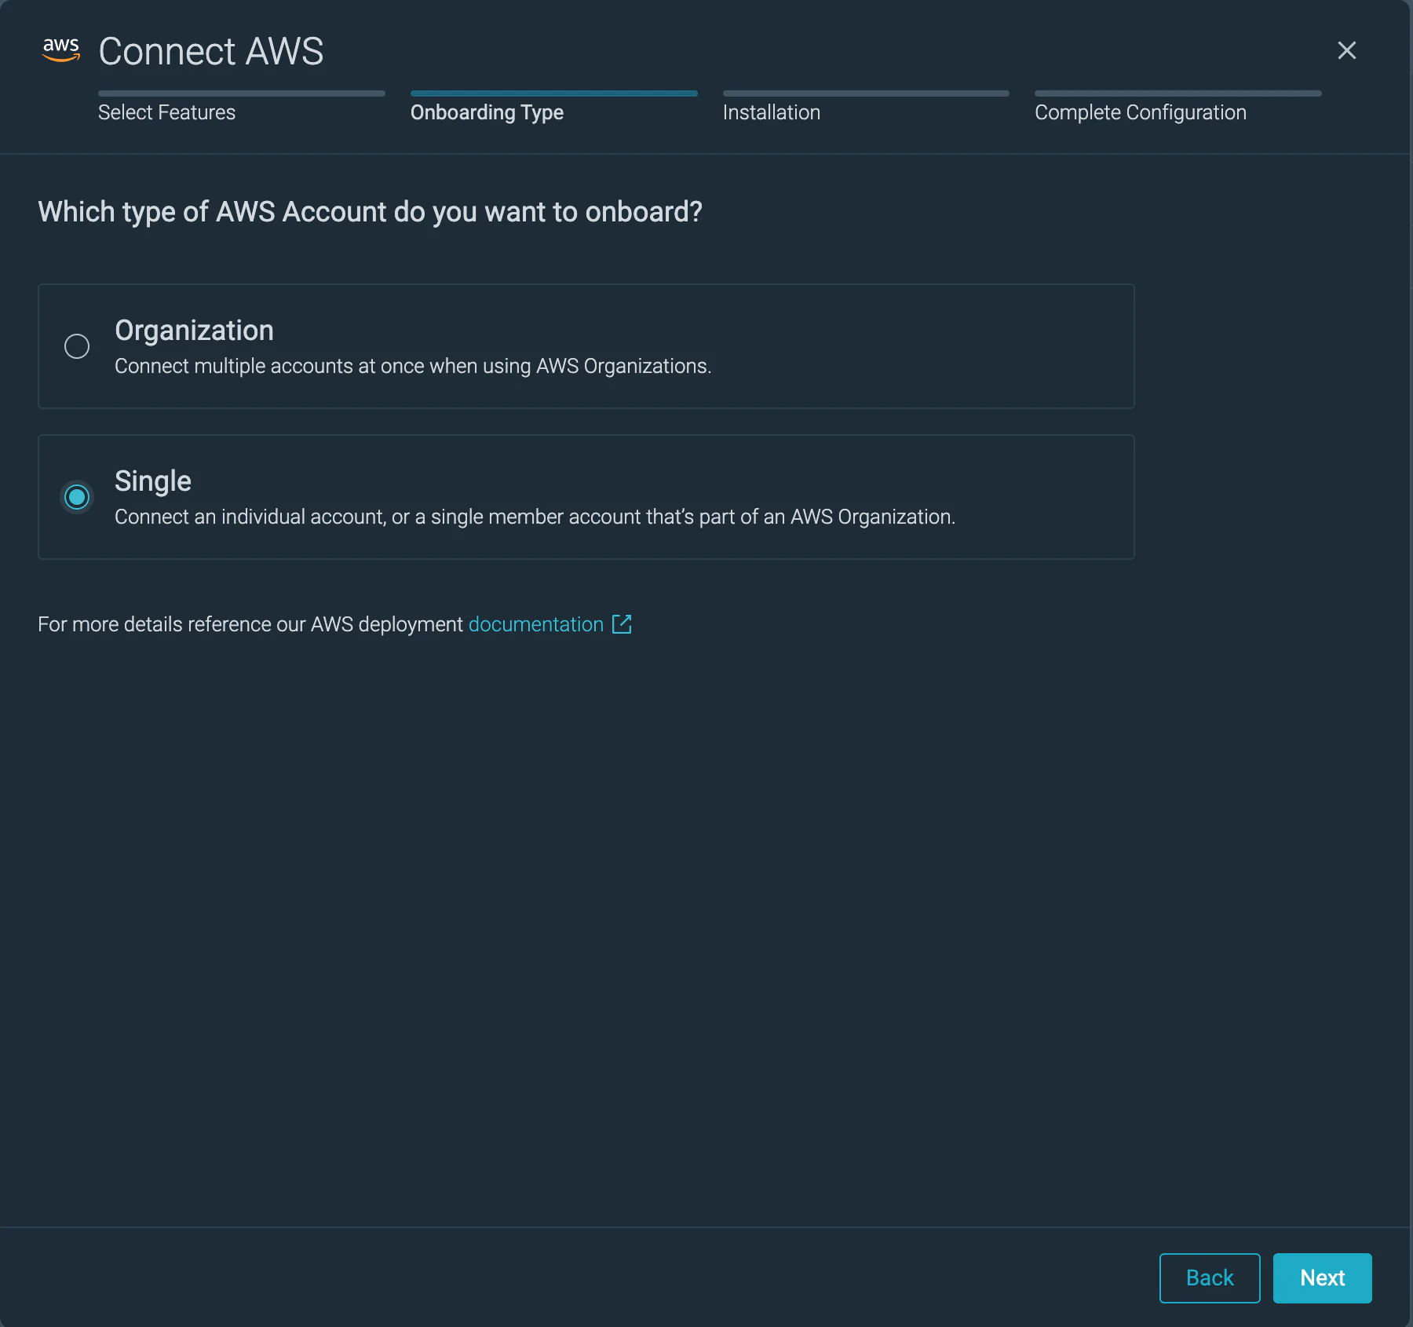1413x1327 pixels.
Task: Click the Organization option title
Action: click(x=194, y=331)
